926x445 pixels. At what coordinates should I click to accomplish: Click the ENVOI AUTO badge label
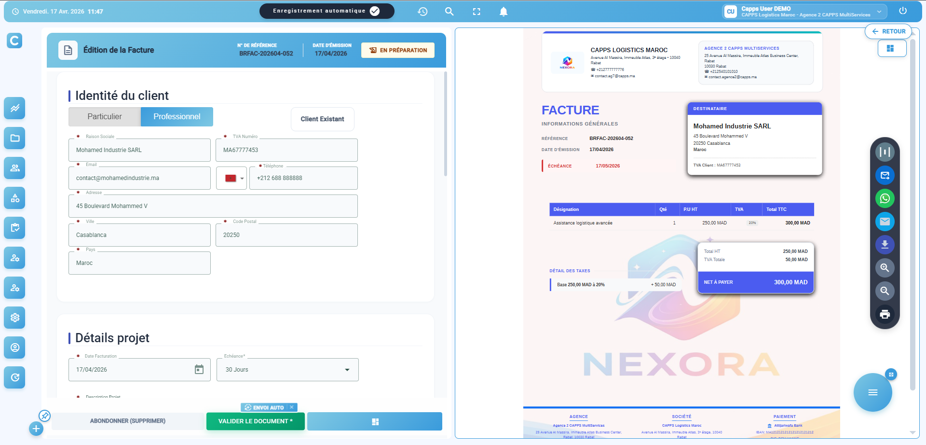pyautogui.click(x=264, y=408)
